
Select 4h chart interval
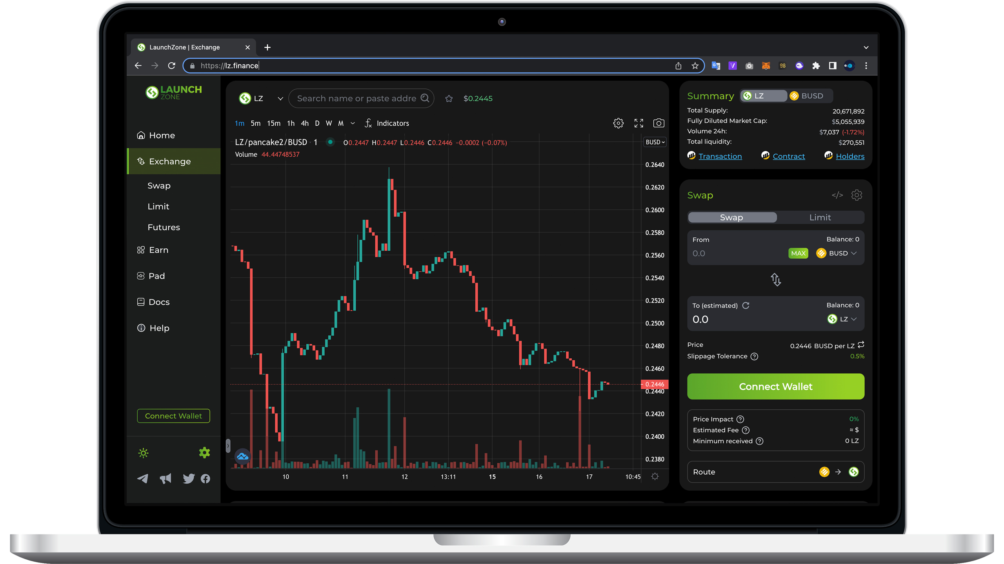click(304, 123)
